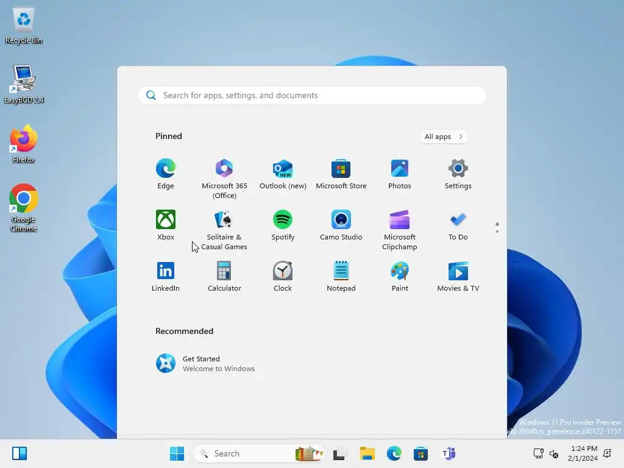624x468 pixels.
Task: Open Task View on taskbar
Action: pyautogui.click(x=339, y=453)
